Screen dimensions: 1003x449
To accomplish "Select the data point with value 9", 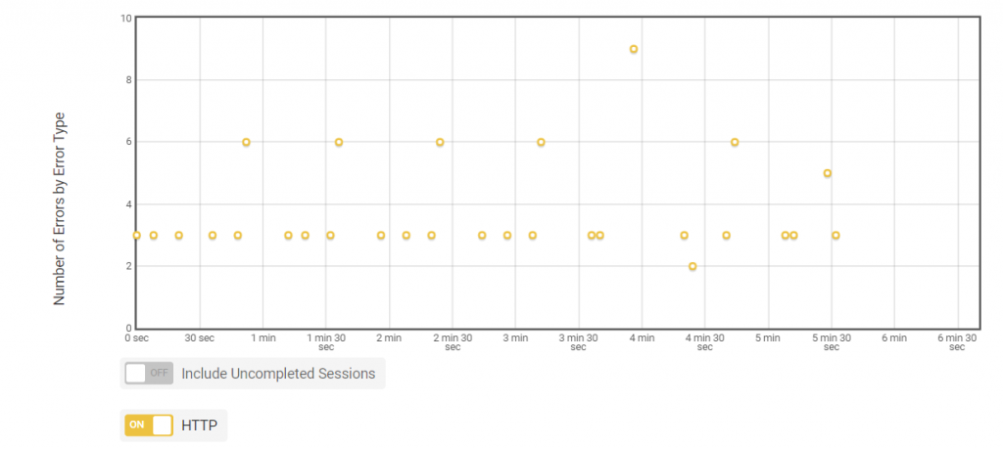I will pos(634,49).
